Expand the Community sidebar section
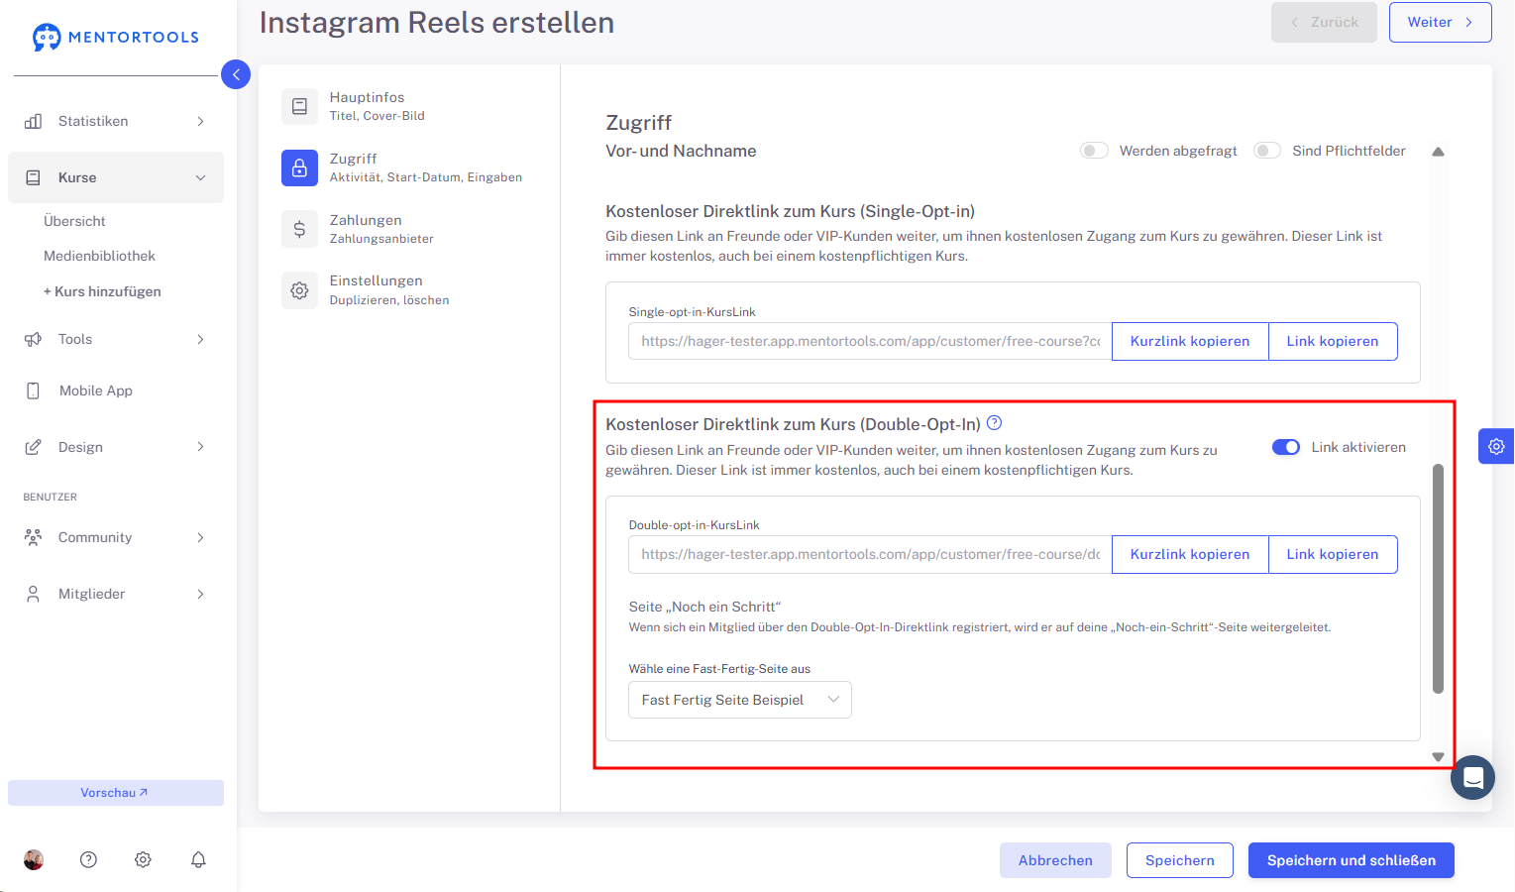The image size is (1515, 892). (116, 537)
